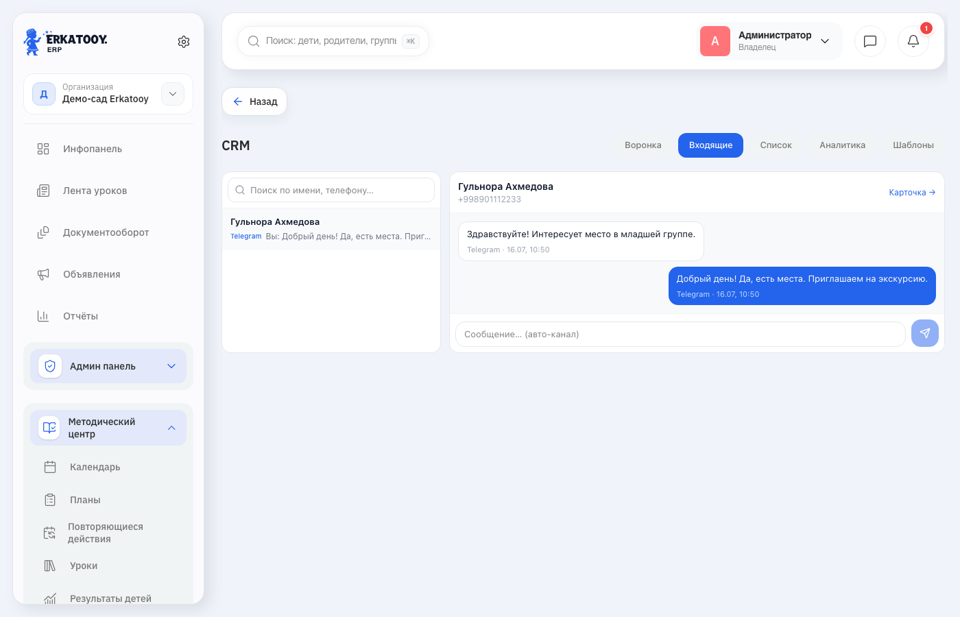Expand organization Демо-сад Erkatooy dropdown
Screen dimensions: 960x617
[173, 94]
